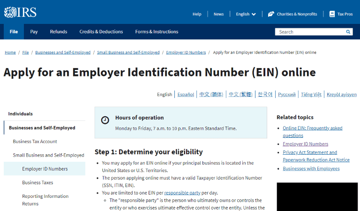The image size is (360, 211).
Task: Select Credits & Deductions in navigation
Action: tap(101, 32)
